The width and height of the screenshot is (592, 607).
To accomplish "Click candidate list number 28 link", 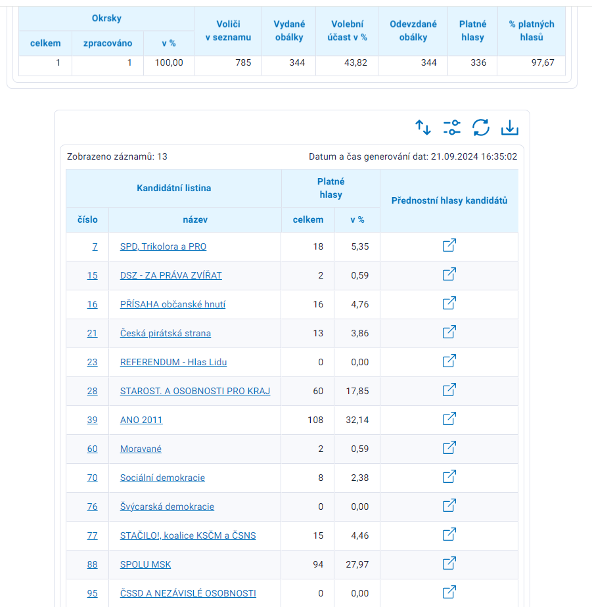I will pyautogui.click(x=92, y=391).
